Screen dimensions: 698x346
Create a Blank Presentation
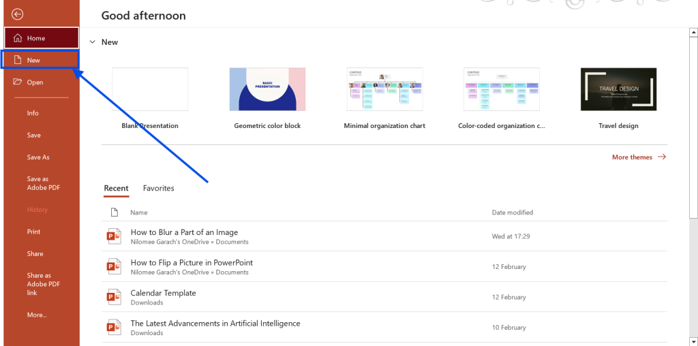coord(150,89)
